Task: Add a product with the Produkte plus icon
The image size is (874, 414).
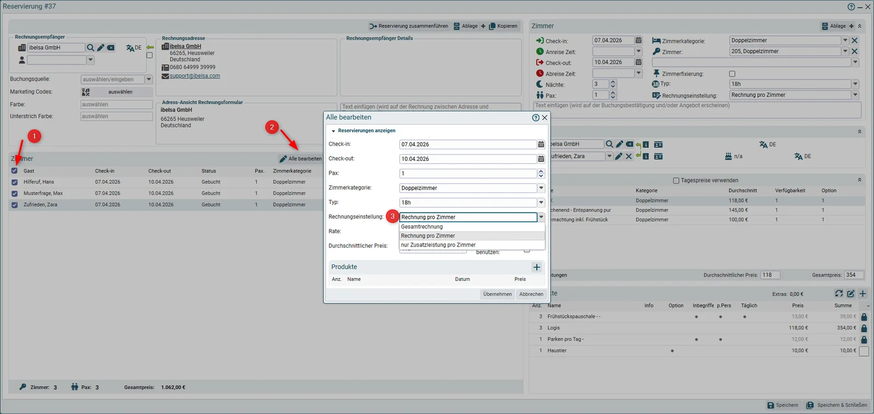Action: click(x=536, y=267)
